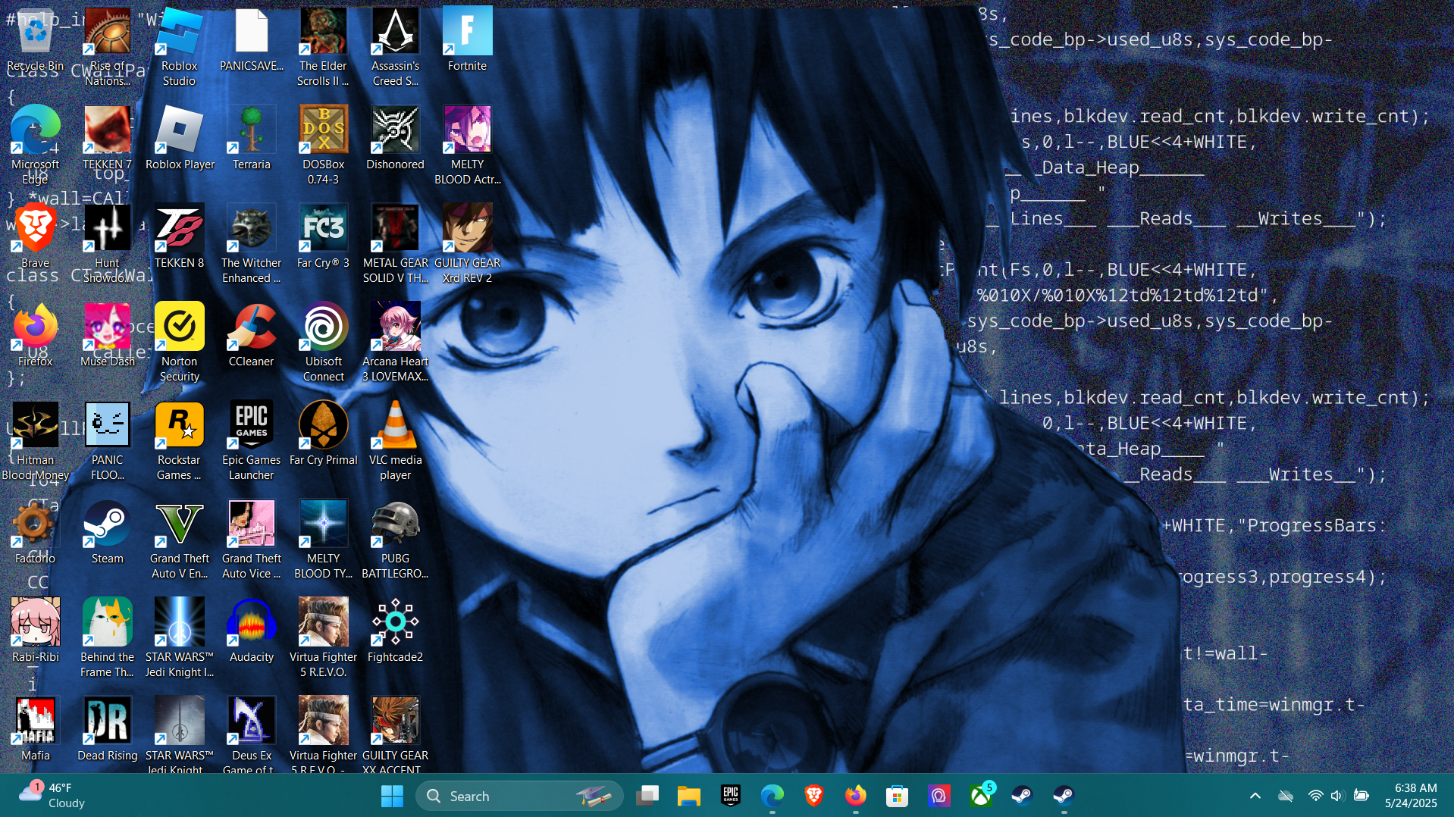Select Arcana Heart 3 LOVEMAX icon
Image resolution: width=1454 pixels, height=817 pixels.
pyautogui.click(x=395, y=343)
